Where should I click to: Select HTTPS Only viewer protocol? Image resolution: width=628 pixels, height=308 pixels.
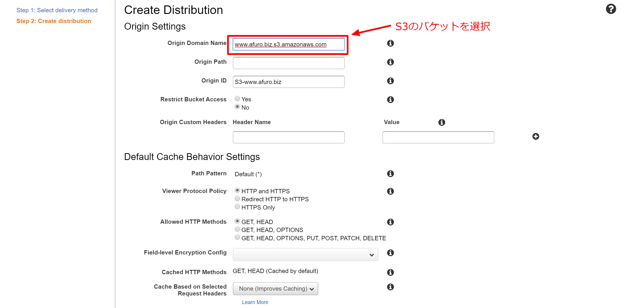pyautogui.click(x=237, y=207)
